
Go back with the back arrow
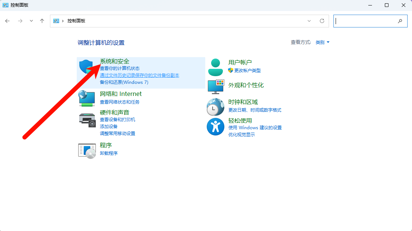7,21
